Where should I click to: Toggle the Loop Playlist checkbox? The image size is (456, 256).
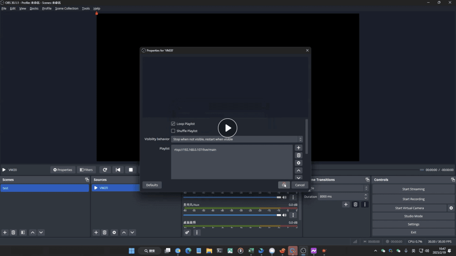[173, 124]
